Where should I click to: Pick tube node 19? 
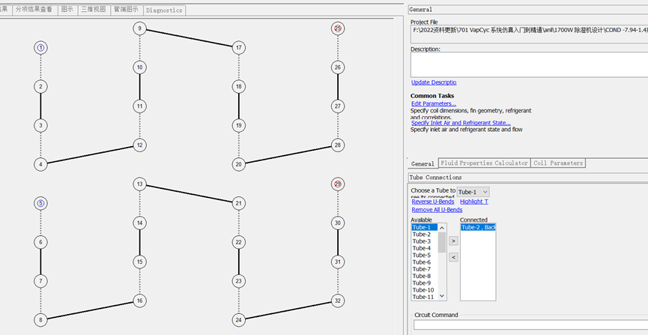(238, 126)
